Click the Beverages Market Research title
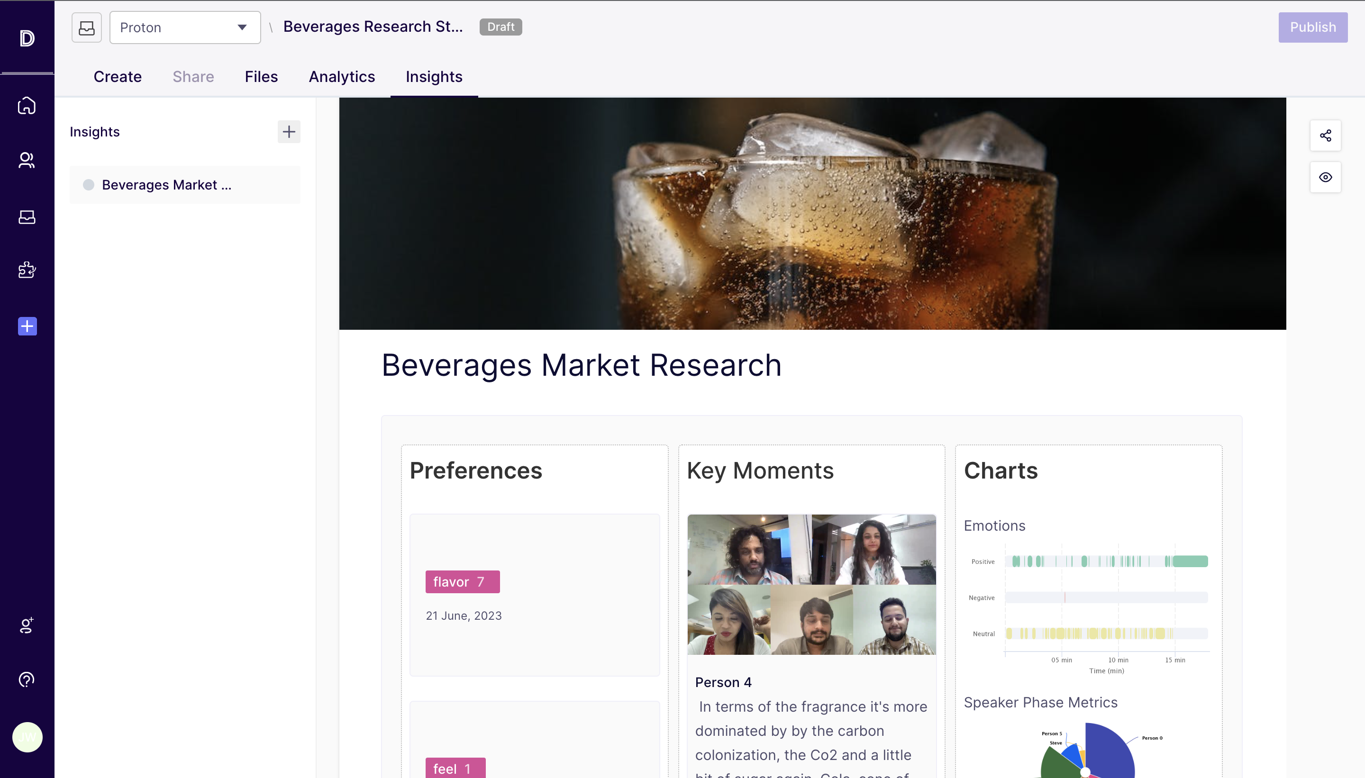 click(x=582, y=365)
